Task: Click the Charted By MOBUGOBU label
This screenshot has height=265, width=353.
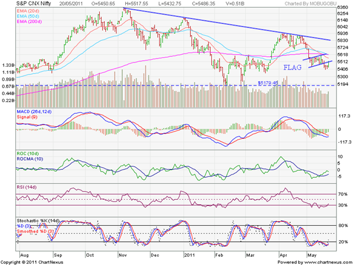Action: [x=311, y=4]
